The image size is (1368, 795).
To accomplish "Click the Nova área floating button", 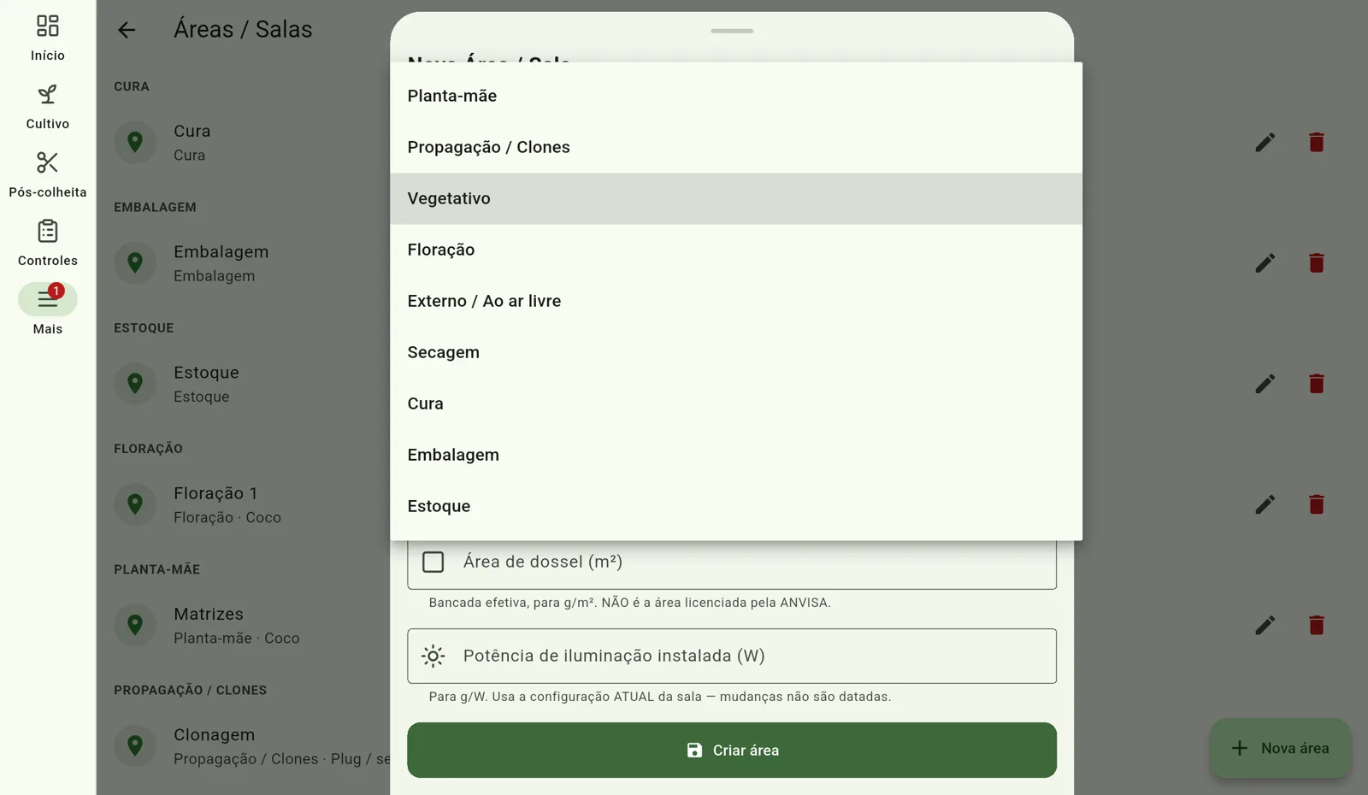I will coord(1280,749).
